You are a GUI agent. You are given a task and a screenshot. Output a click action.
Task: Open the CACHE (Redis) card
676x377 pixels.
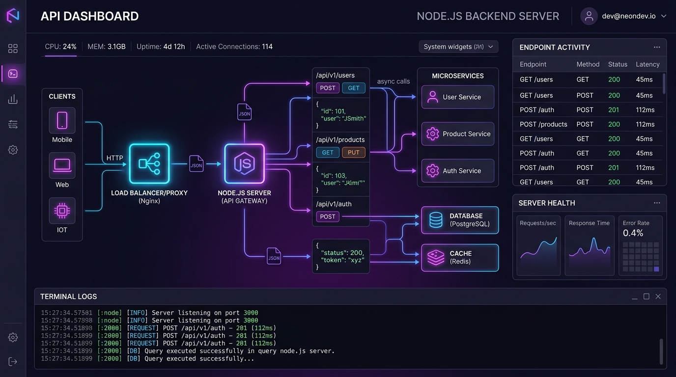[460, 258]
